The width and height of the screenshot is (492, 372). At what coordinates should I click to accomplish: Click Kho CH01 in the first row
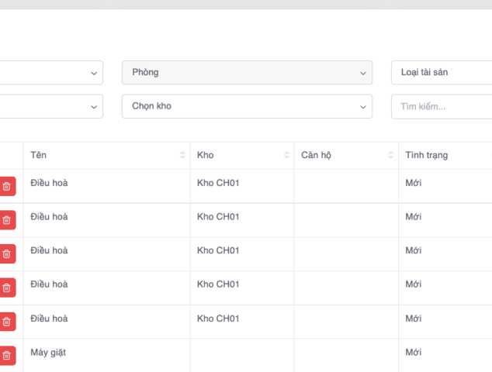click(x=218, y=183)
